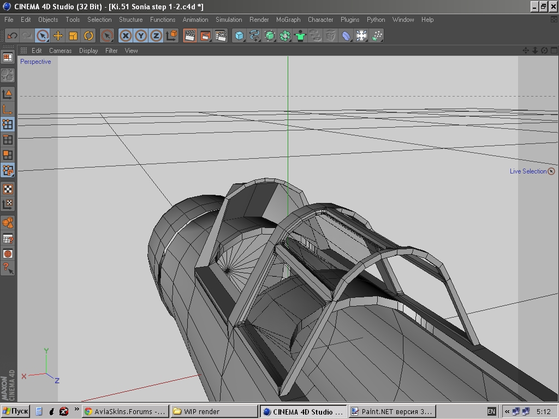
Task: Select the Rotate tool
Action: pyautogui.click(x=88, y=36)
